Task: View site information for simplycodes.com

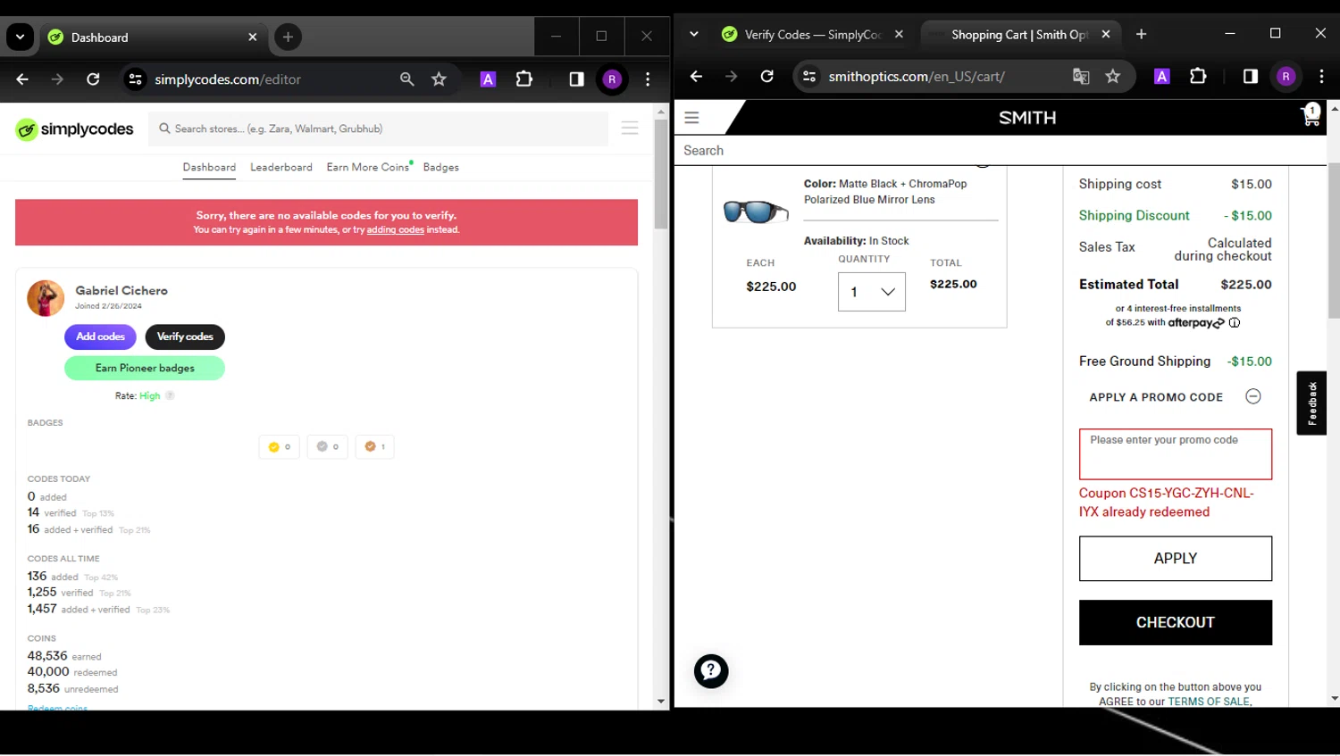Action: [x=136, y=79]
